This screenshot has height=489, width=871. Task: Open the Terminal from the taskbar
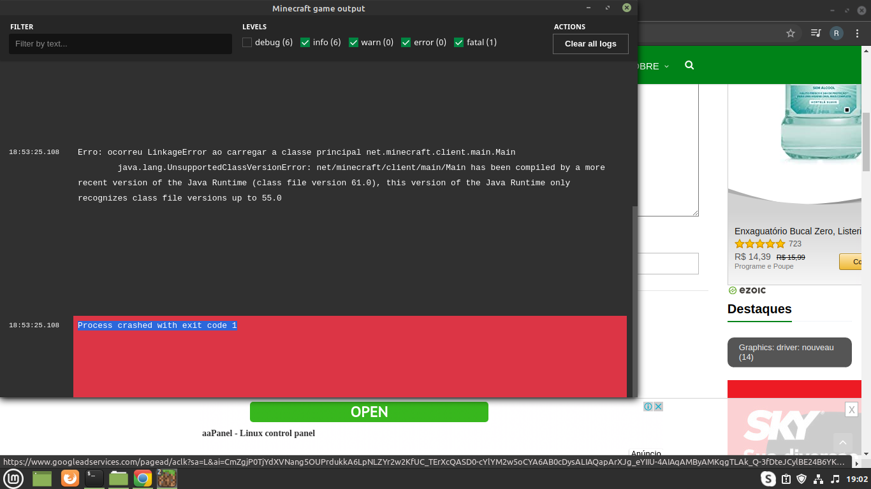point(94,479)
